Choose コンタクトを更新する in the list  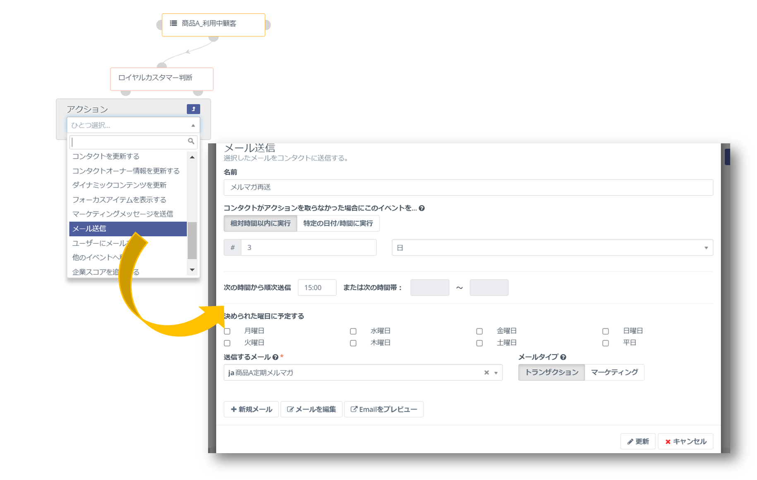[106, 157]
